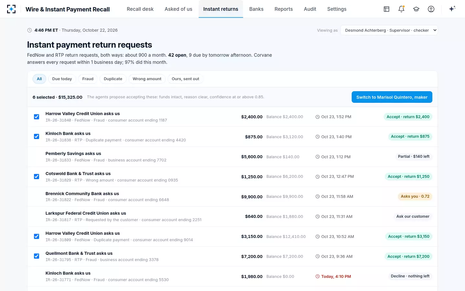465x291 pixels.
Task: Open the user account icon
Action: pyautogui.click(x=431, y=9)
